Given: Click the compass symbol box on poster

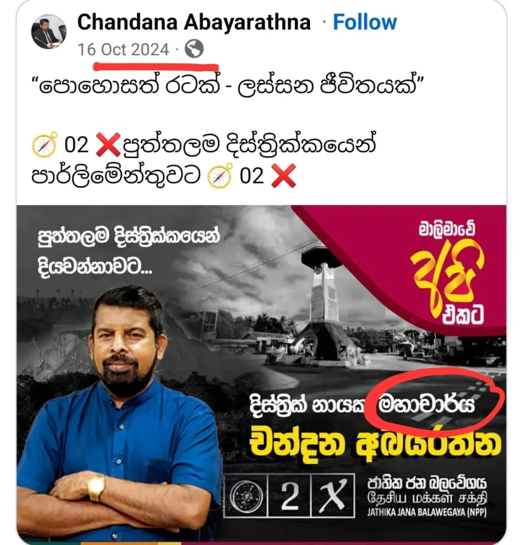Looking at the screenshot, I should tap(246, 496).
